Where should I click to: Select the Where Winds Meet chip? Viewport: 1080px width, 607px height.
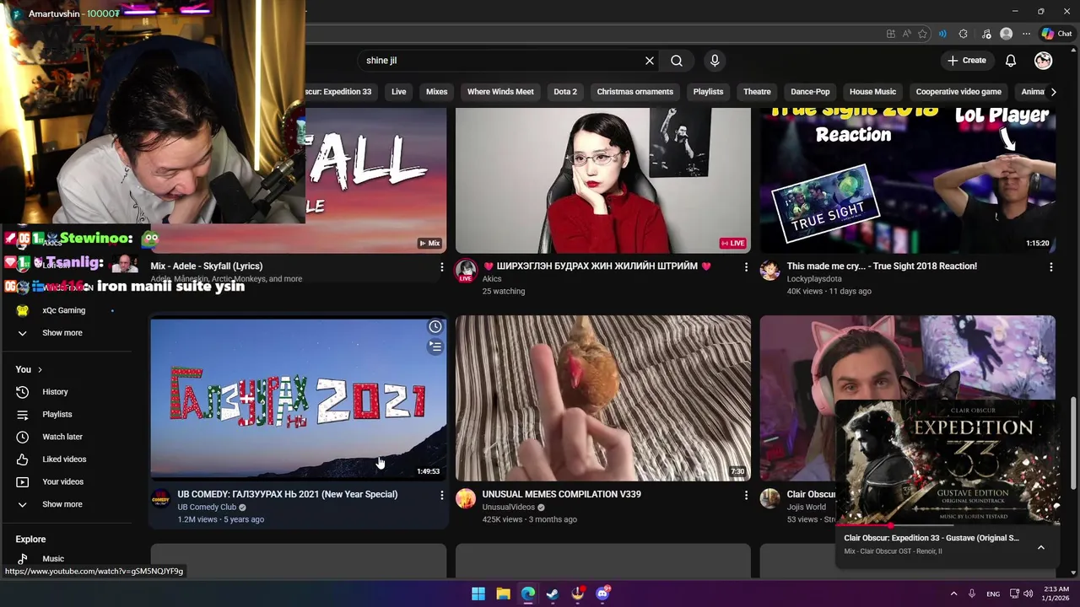pyautogui.click(x=500, y=92)
